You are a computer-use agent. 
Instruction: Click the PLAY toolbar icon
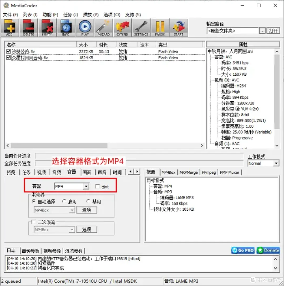pyautogui.click(x=85, y=28)
